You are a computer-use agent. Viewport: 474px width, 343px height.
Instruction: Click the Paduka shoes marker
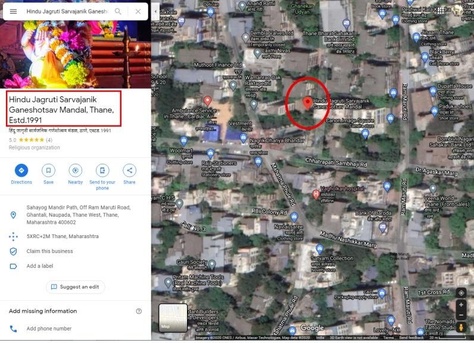pyautogui.click(x=434, y=111)
